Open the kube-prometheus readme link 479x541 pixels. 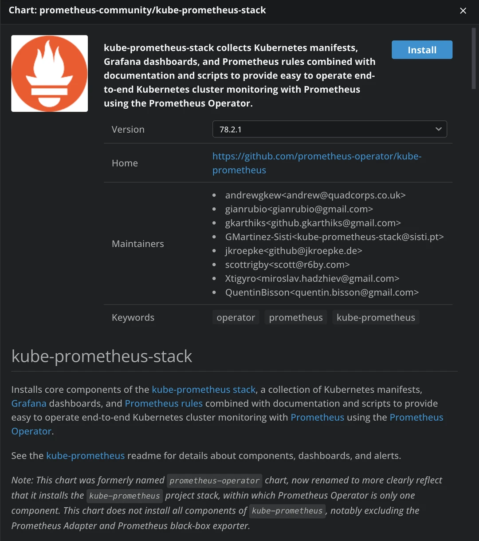(85, 455)
